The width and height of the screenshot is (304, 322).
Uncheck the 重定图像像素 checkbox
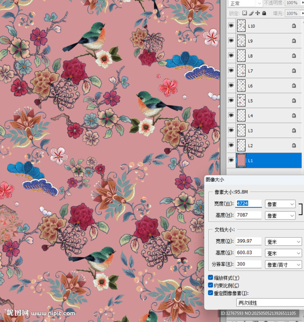[x=211, y=293]
